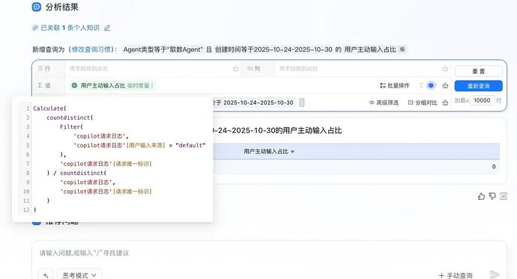Open 批量操作 batch operations

(x=394, y=85)
